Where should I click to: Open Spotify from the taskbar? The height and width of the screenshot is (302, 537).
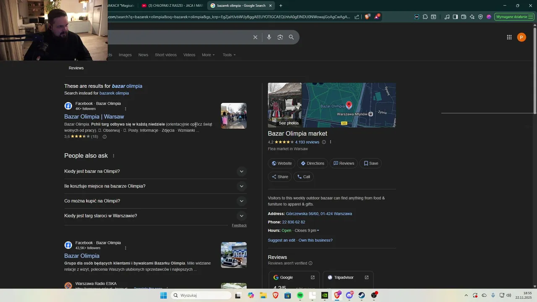tap(300, 295)
